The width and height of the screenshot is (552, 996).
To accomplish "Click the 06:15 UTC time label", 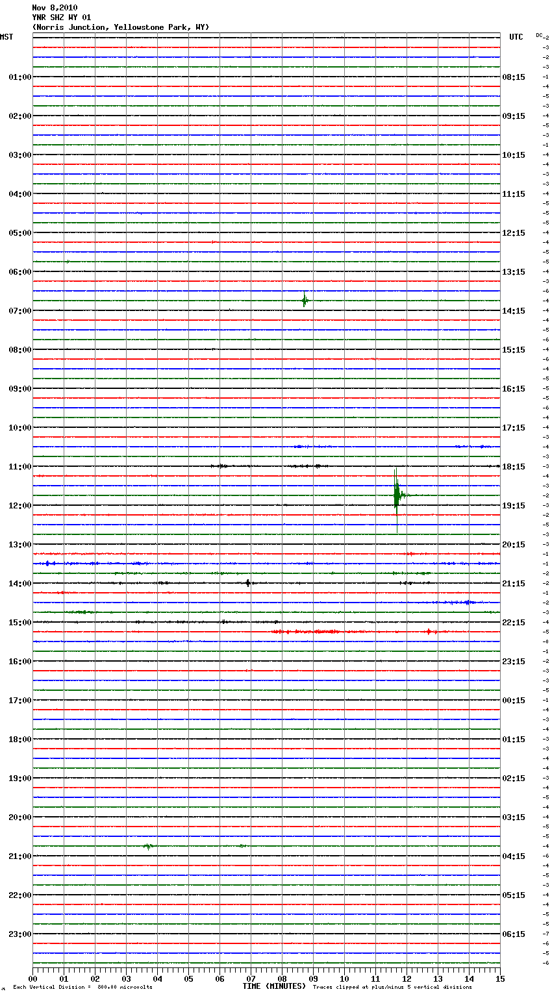I will point(514,934).
